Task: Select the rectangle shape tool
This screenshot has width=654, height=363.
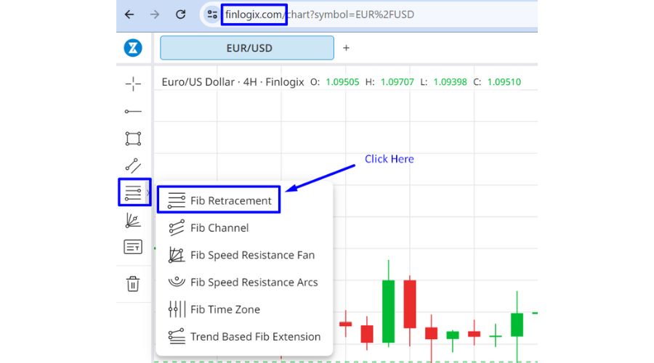Action: 133,139
